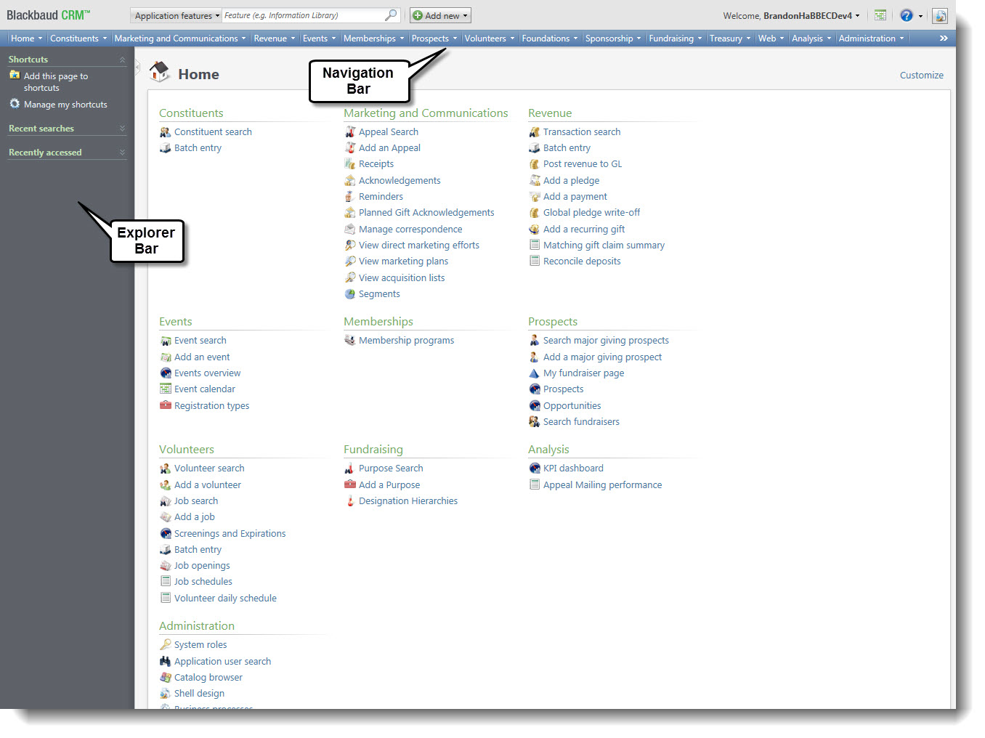Screen dimensions: 985x738
Task: Click the help question mark icon
Action: coord(906,15)
